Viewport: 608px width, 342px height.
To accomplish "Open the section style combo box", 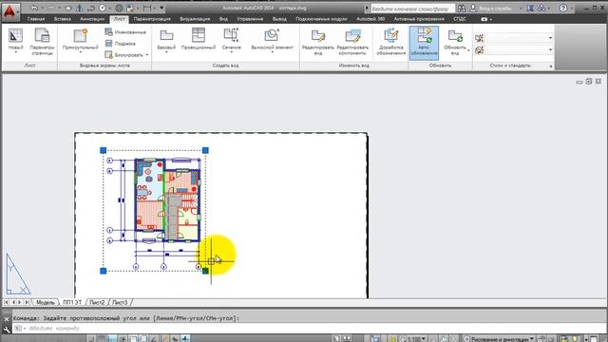I will (520, 38).
